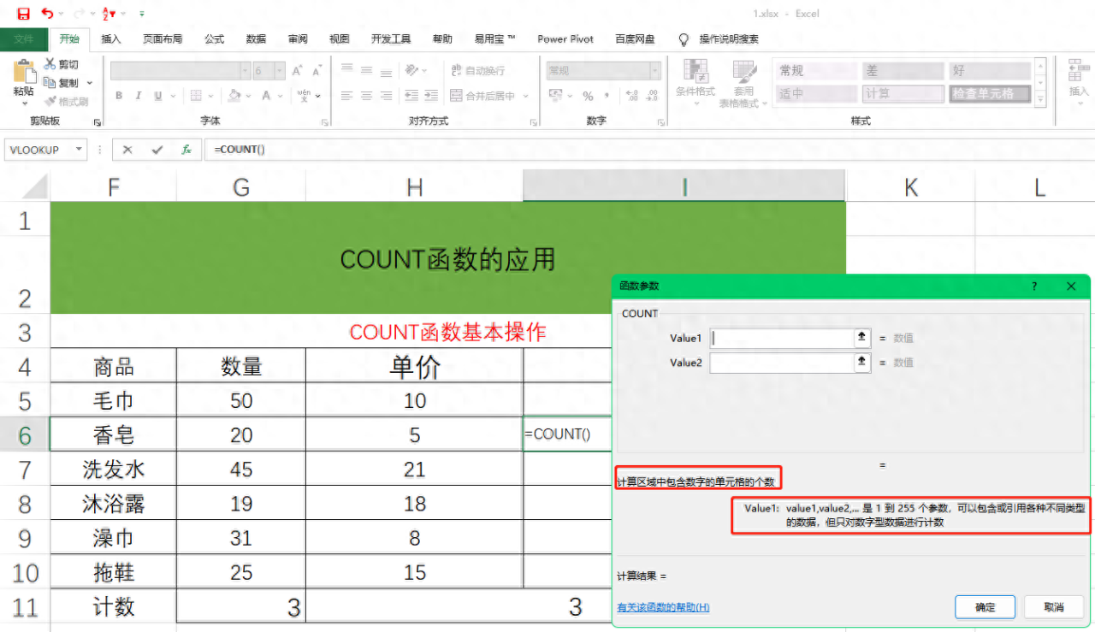Toggle Wrap Text (自动换行)
The image size is (1095, 632).
point(478,70)
